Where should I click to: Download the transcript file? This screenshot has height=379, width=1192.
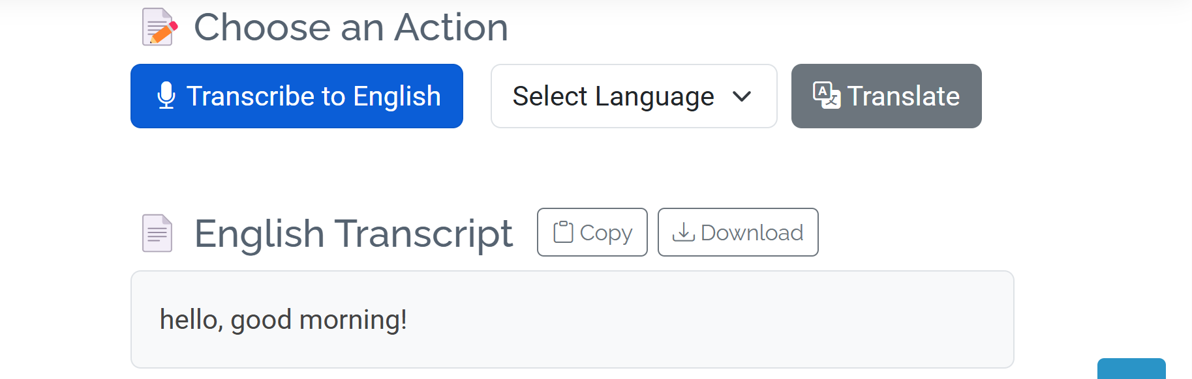pos(737,232)
